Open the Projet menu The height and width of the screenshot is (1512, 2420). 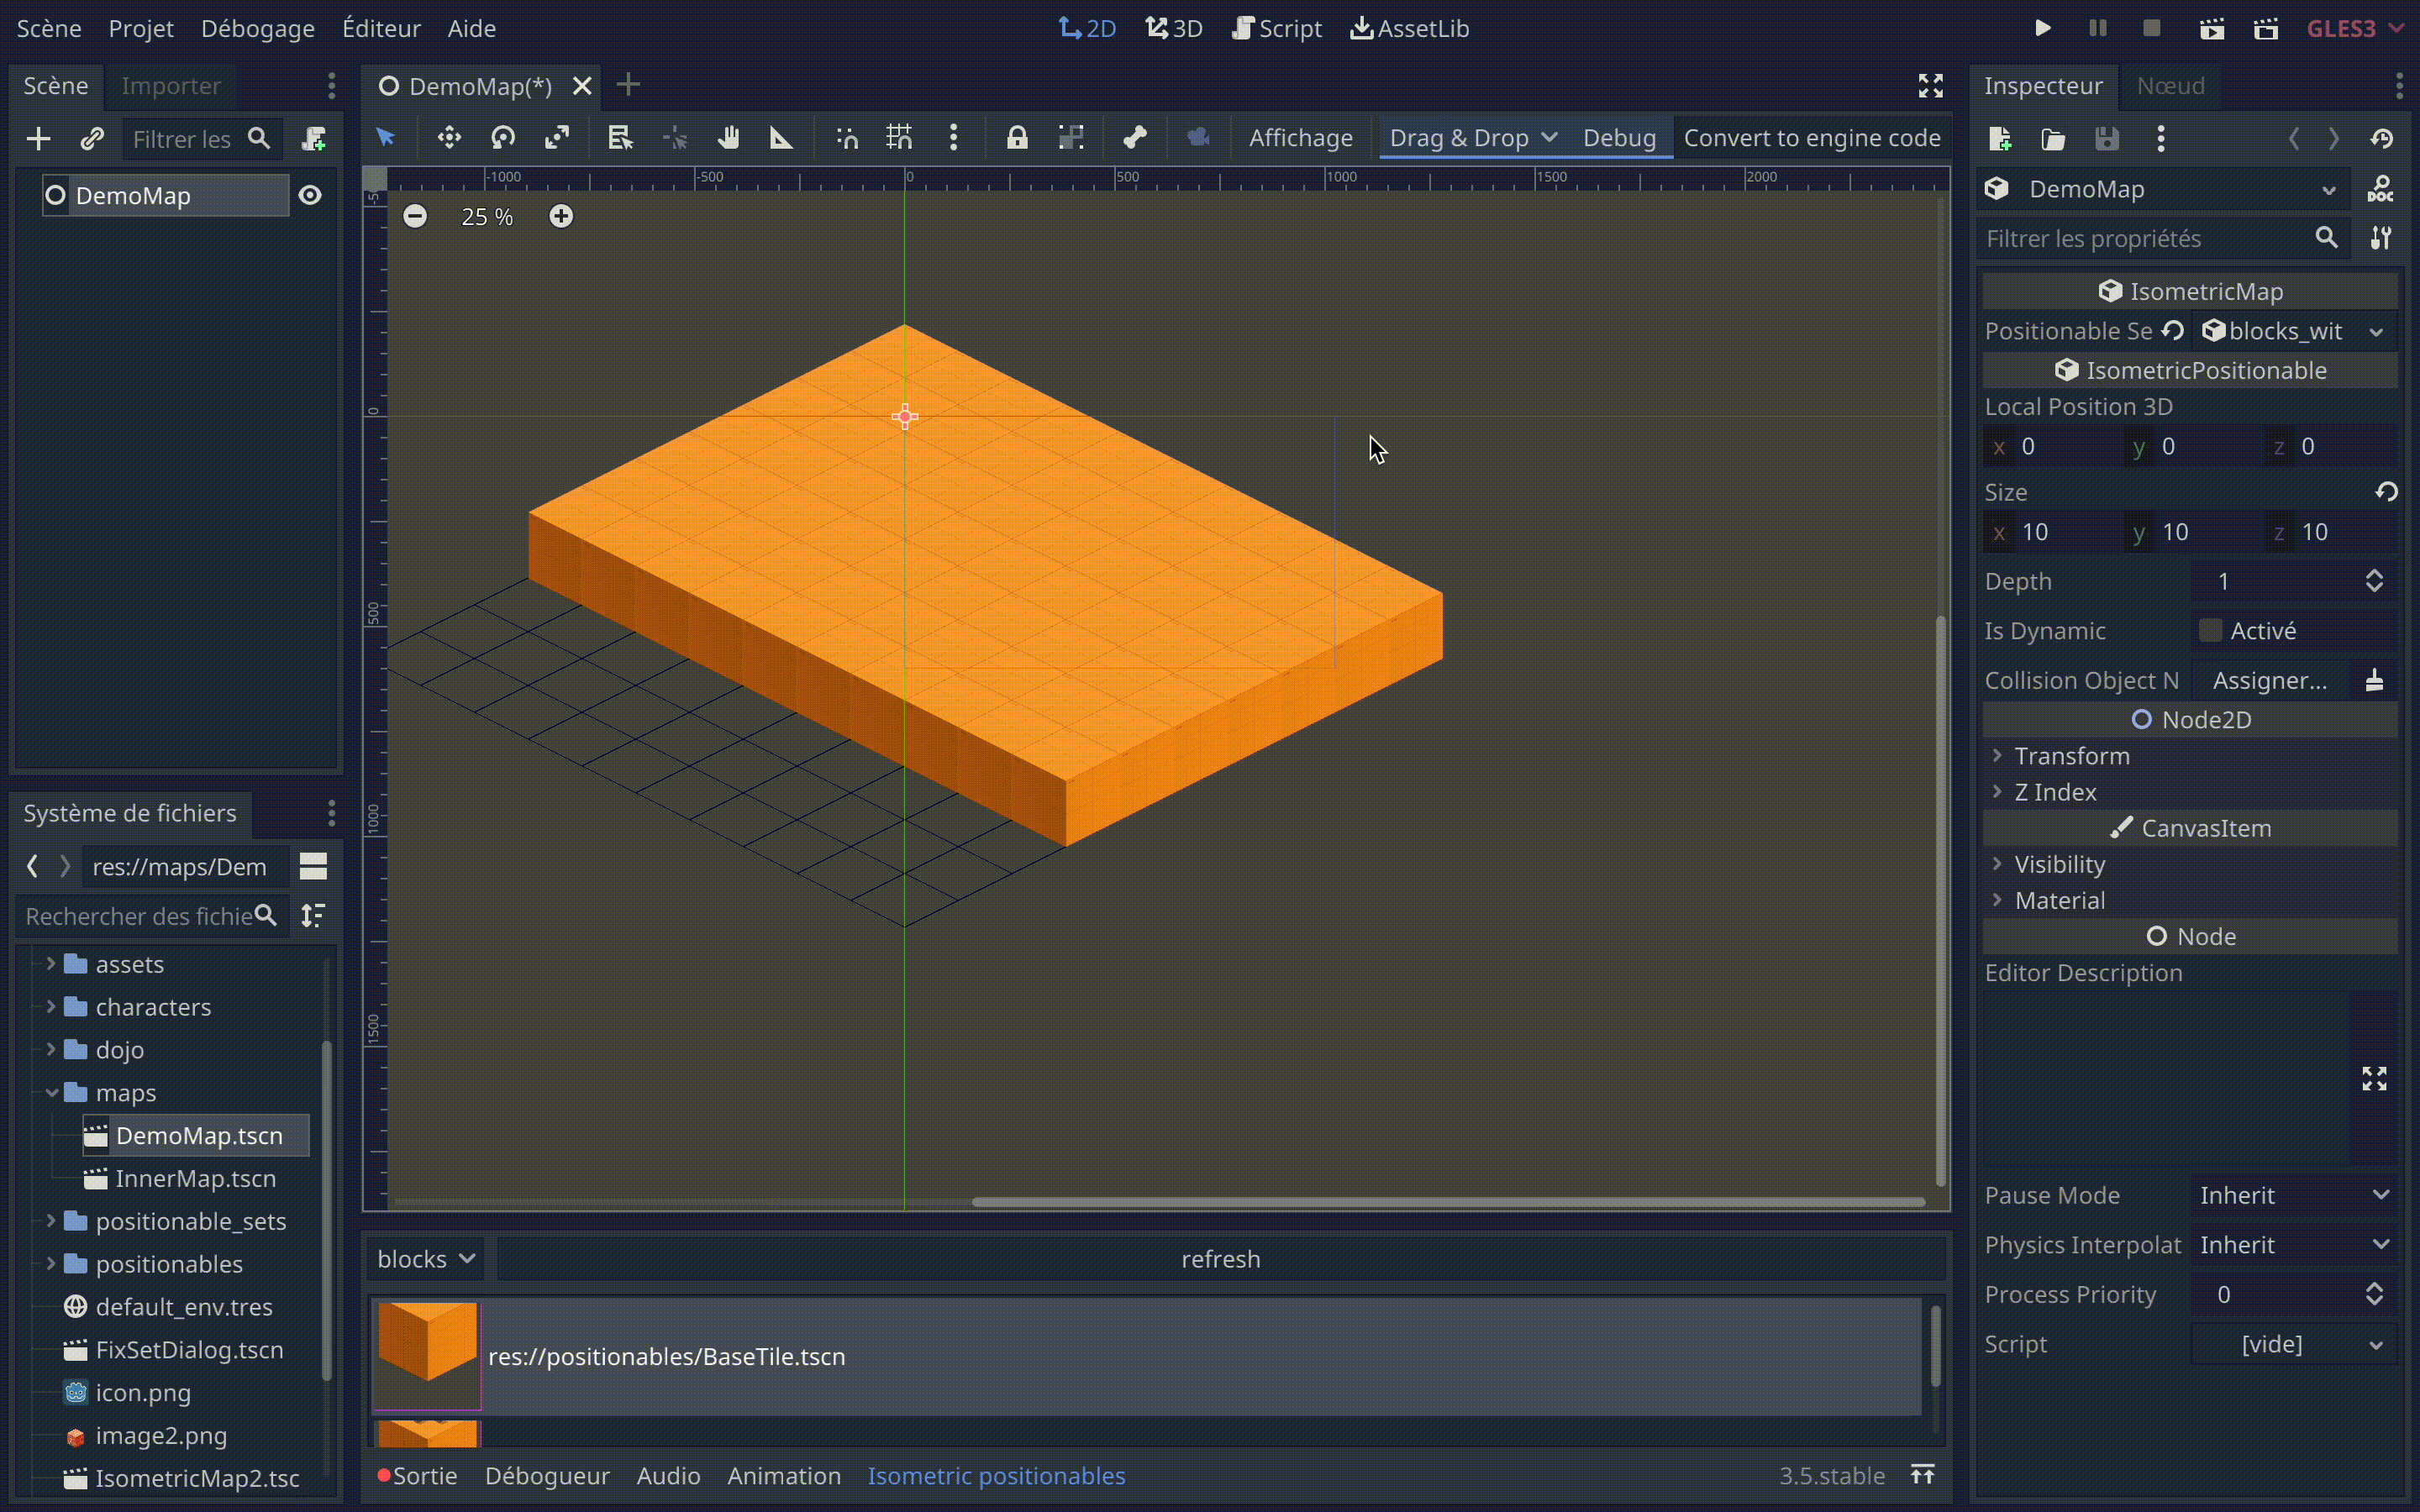141,28
